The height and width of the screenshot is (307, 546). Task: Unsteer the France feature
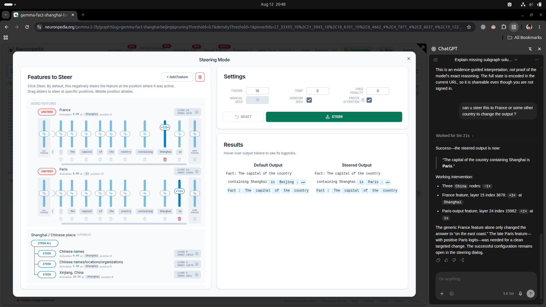47,112
